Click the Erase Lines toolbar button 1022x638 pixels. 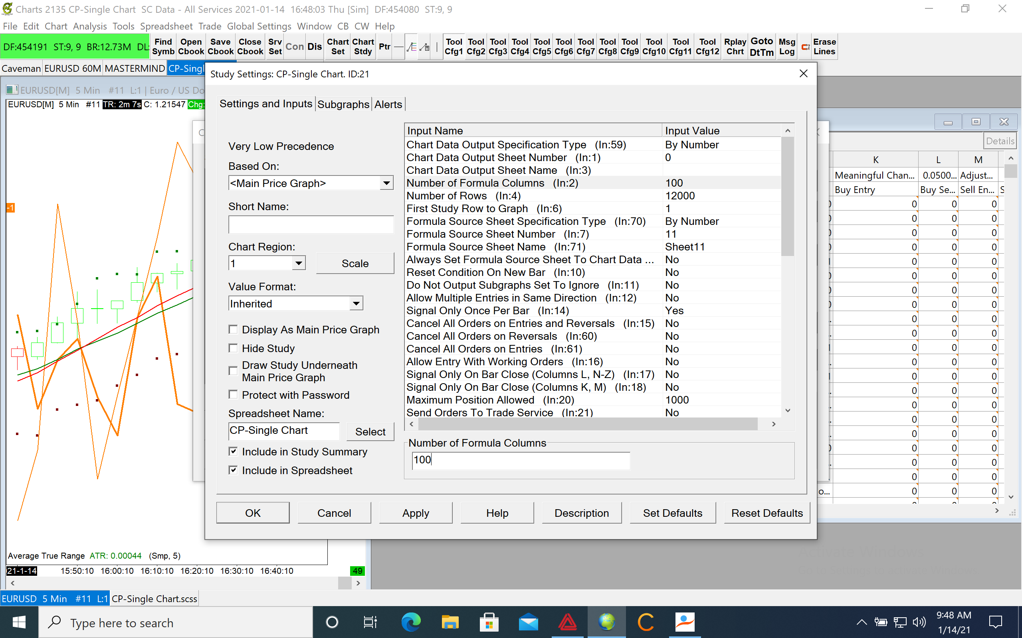coord(824,46)
